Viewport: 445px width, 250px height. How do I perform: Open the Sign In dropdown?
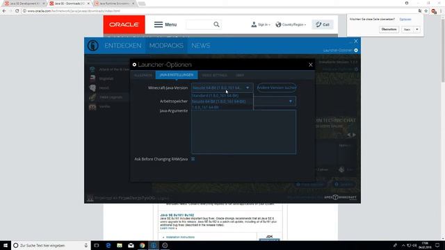(x=261, y=25)
